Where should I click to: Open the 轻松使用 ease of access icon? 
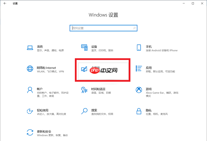pos(30,111)
